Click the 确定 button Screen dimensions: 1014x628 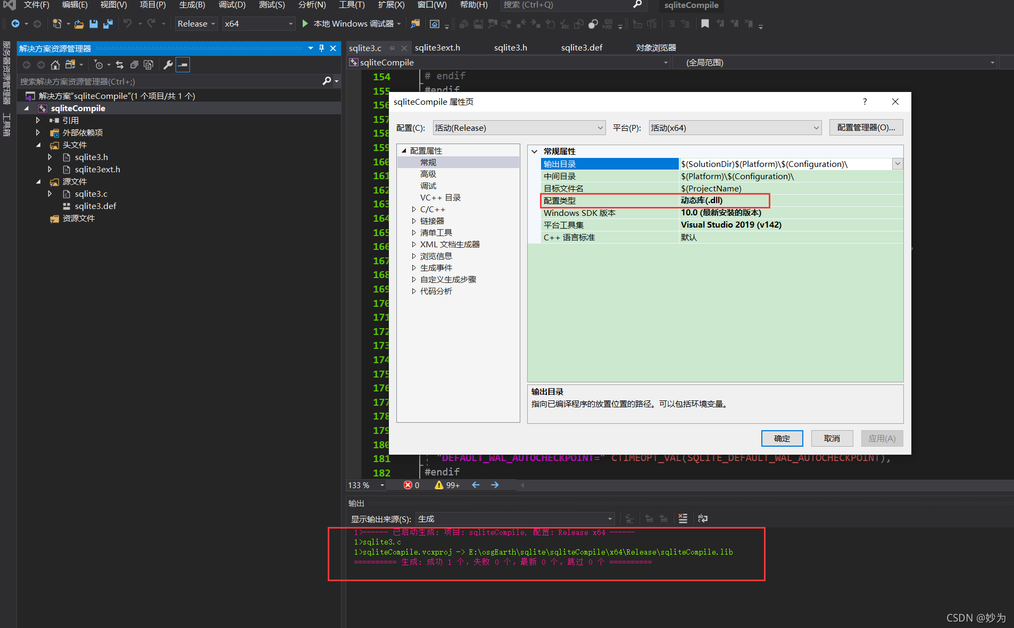[x=782, y=438]
